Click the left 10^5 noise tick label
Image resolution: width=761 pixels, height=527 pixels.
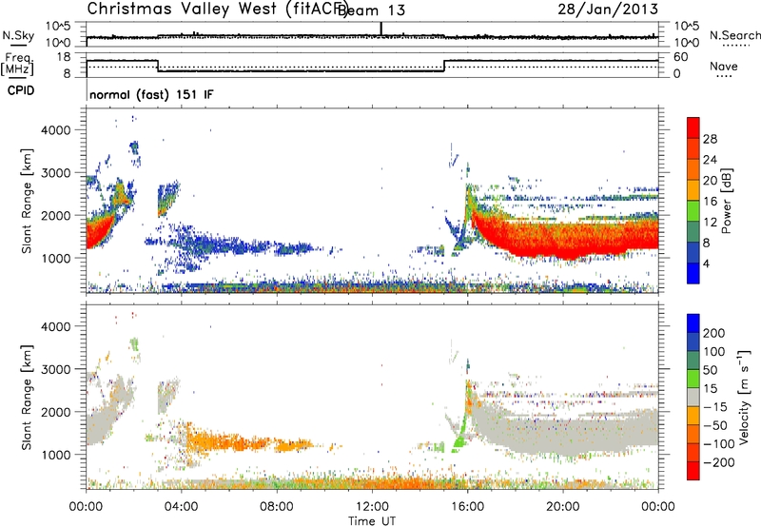[58, 26]
